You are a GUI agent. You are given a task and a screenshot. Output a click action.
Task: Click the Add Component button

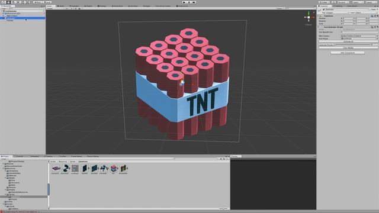tap(348, 53)
